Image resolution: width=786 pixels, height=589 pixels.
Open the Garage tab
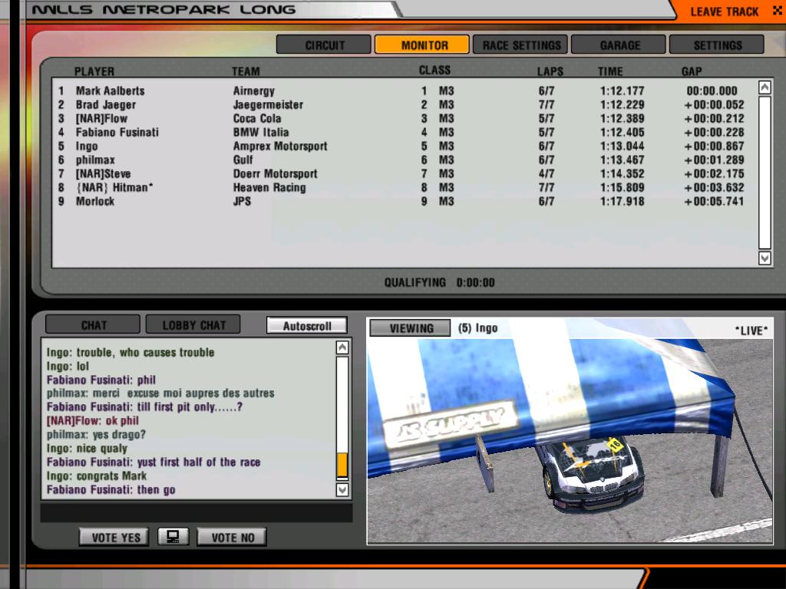pyautogui.click(x=619, y=45)
